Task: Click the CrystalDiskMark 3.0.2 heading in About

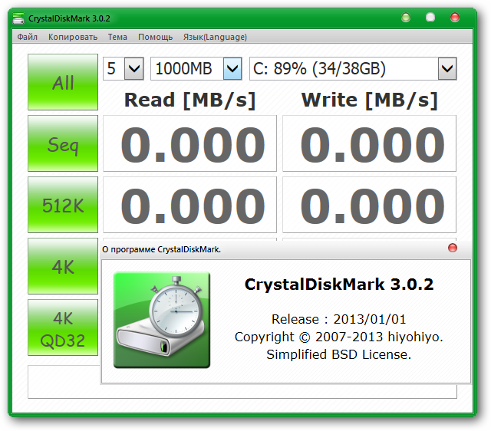Action: tap(339, 285)
